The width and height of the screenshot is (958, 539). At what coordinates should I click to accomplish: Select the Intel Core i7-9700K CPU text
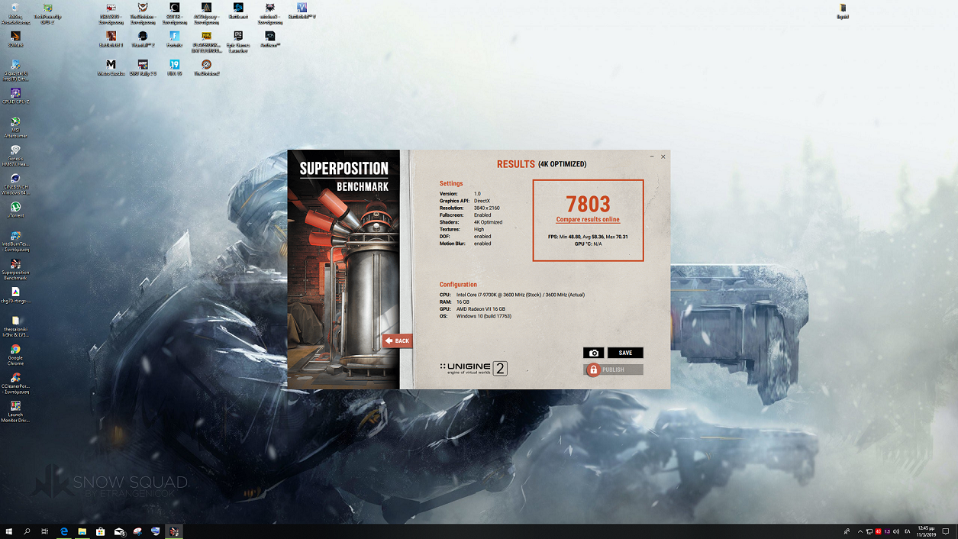coord(521,295)
